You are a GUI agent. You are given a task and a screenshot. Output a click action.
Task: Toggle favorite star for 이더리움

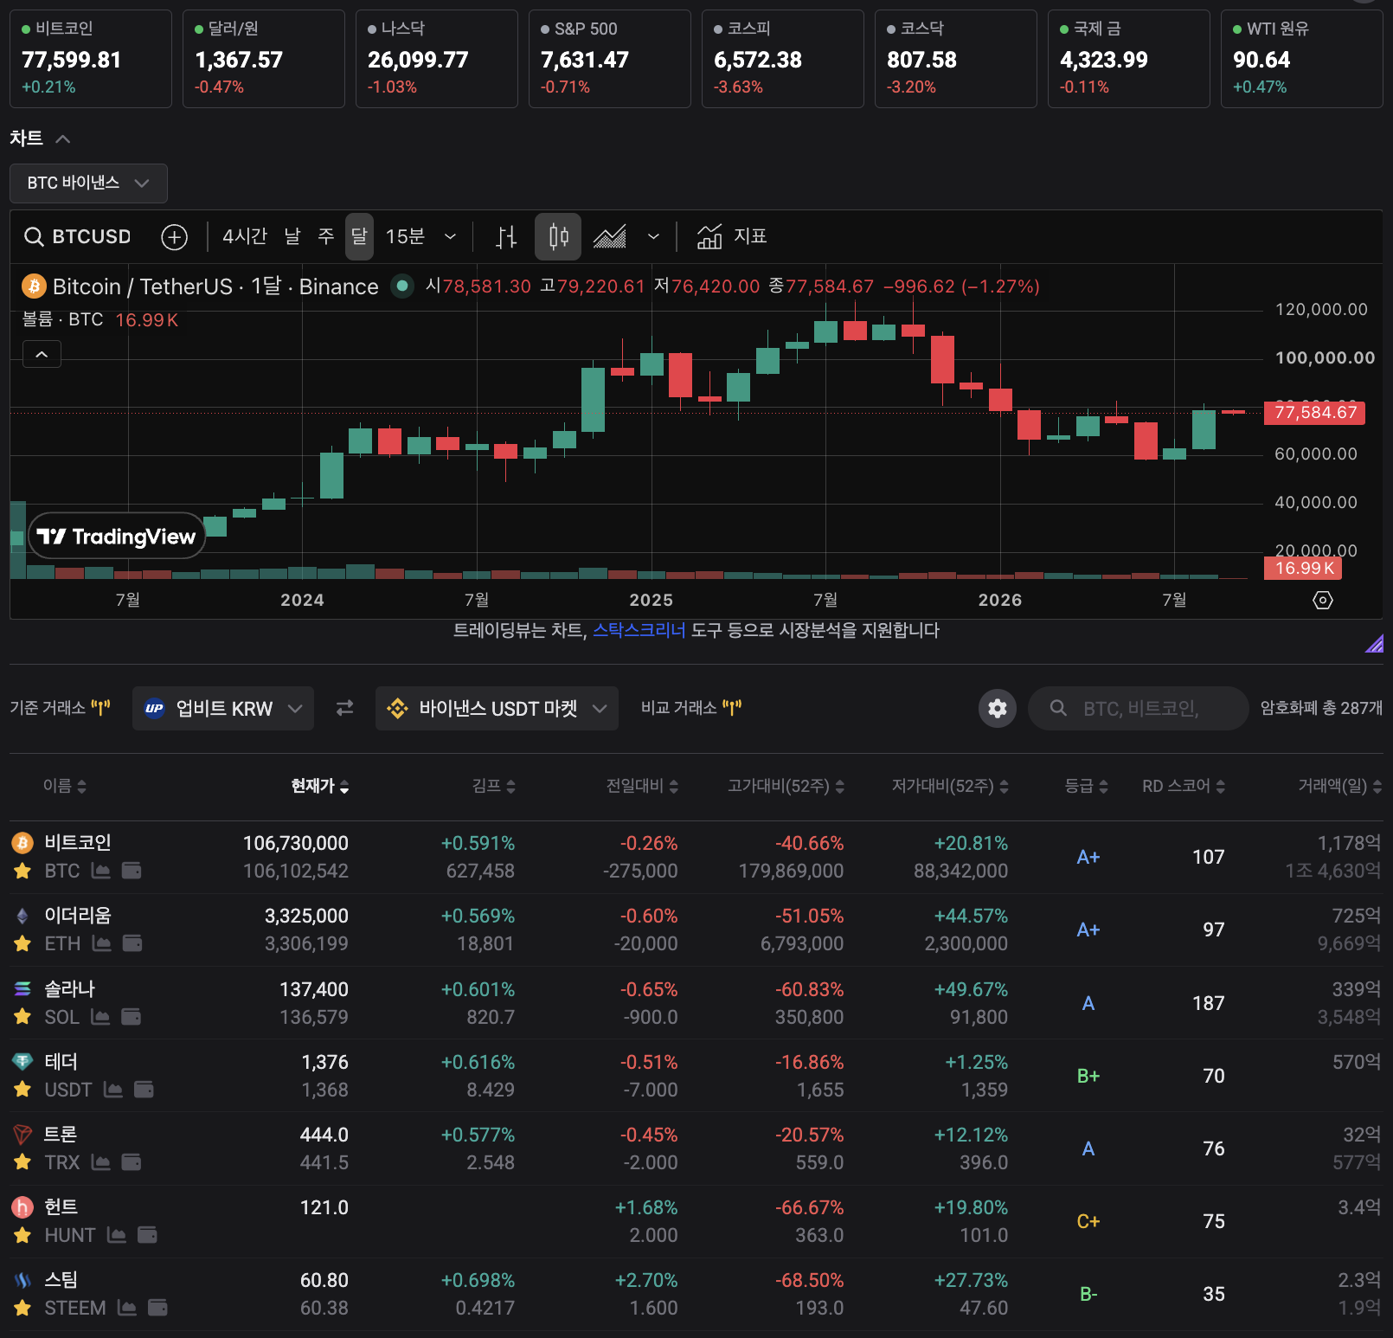[22, 943]
